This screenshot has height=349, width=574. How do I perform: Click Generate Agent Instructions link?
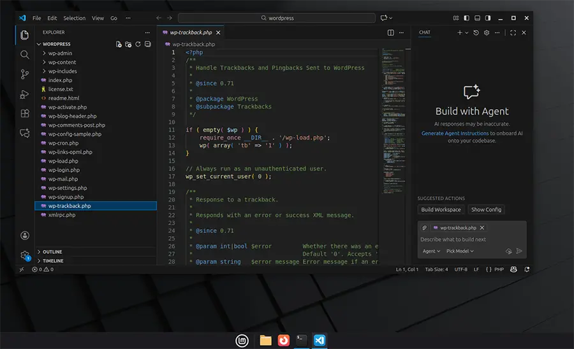click(x=455, y=133)
